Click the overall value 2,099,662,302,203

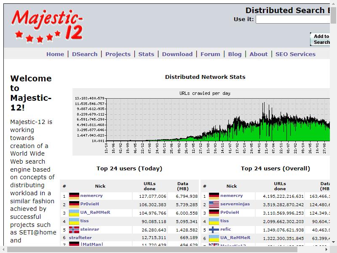coord(283,222)
